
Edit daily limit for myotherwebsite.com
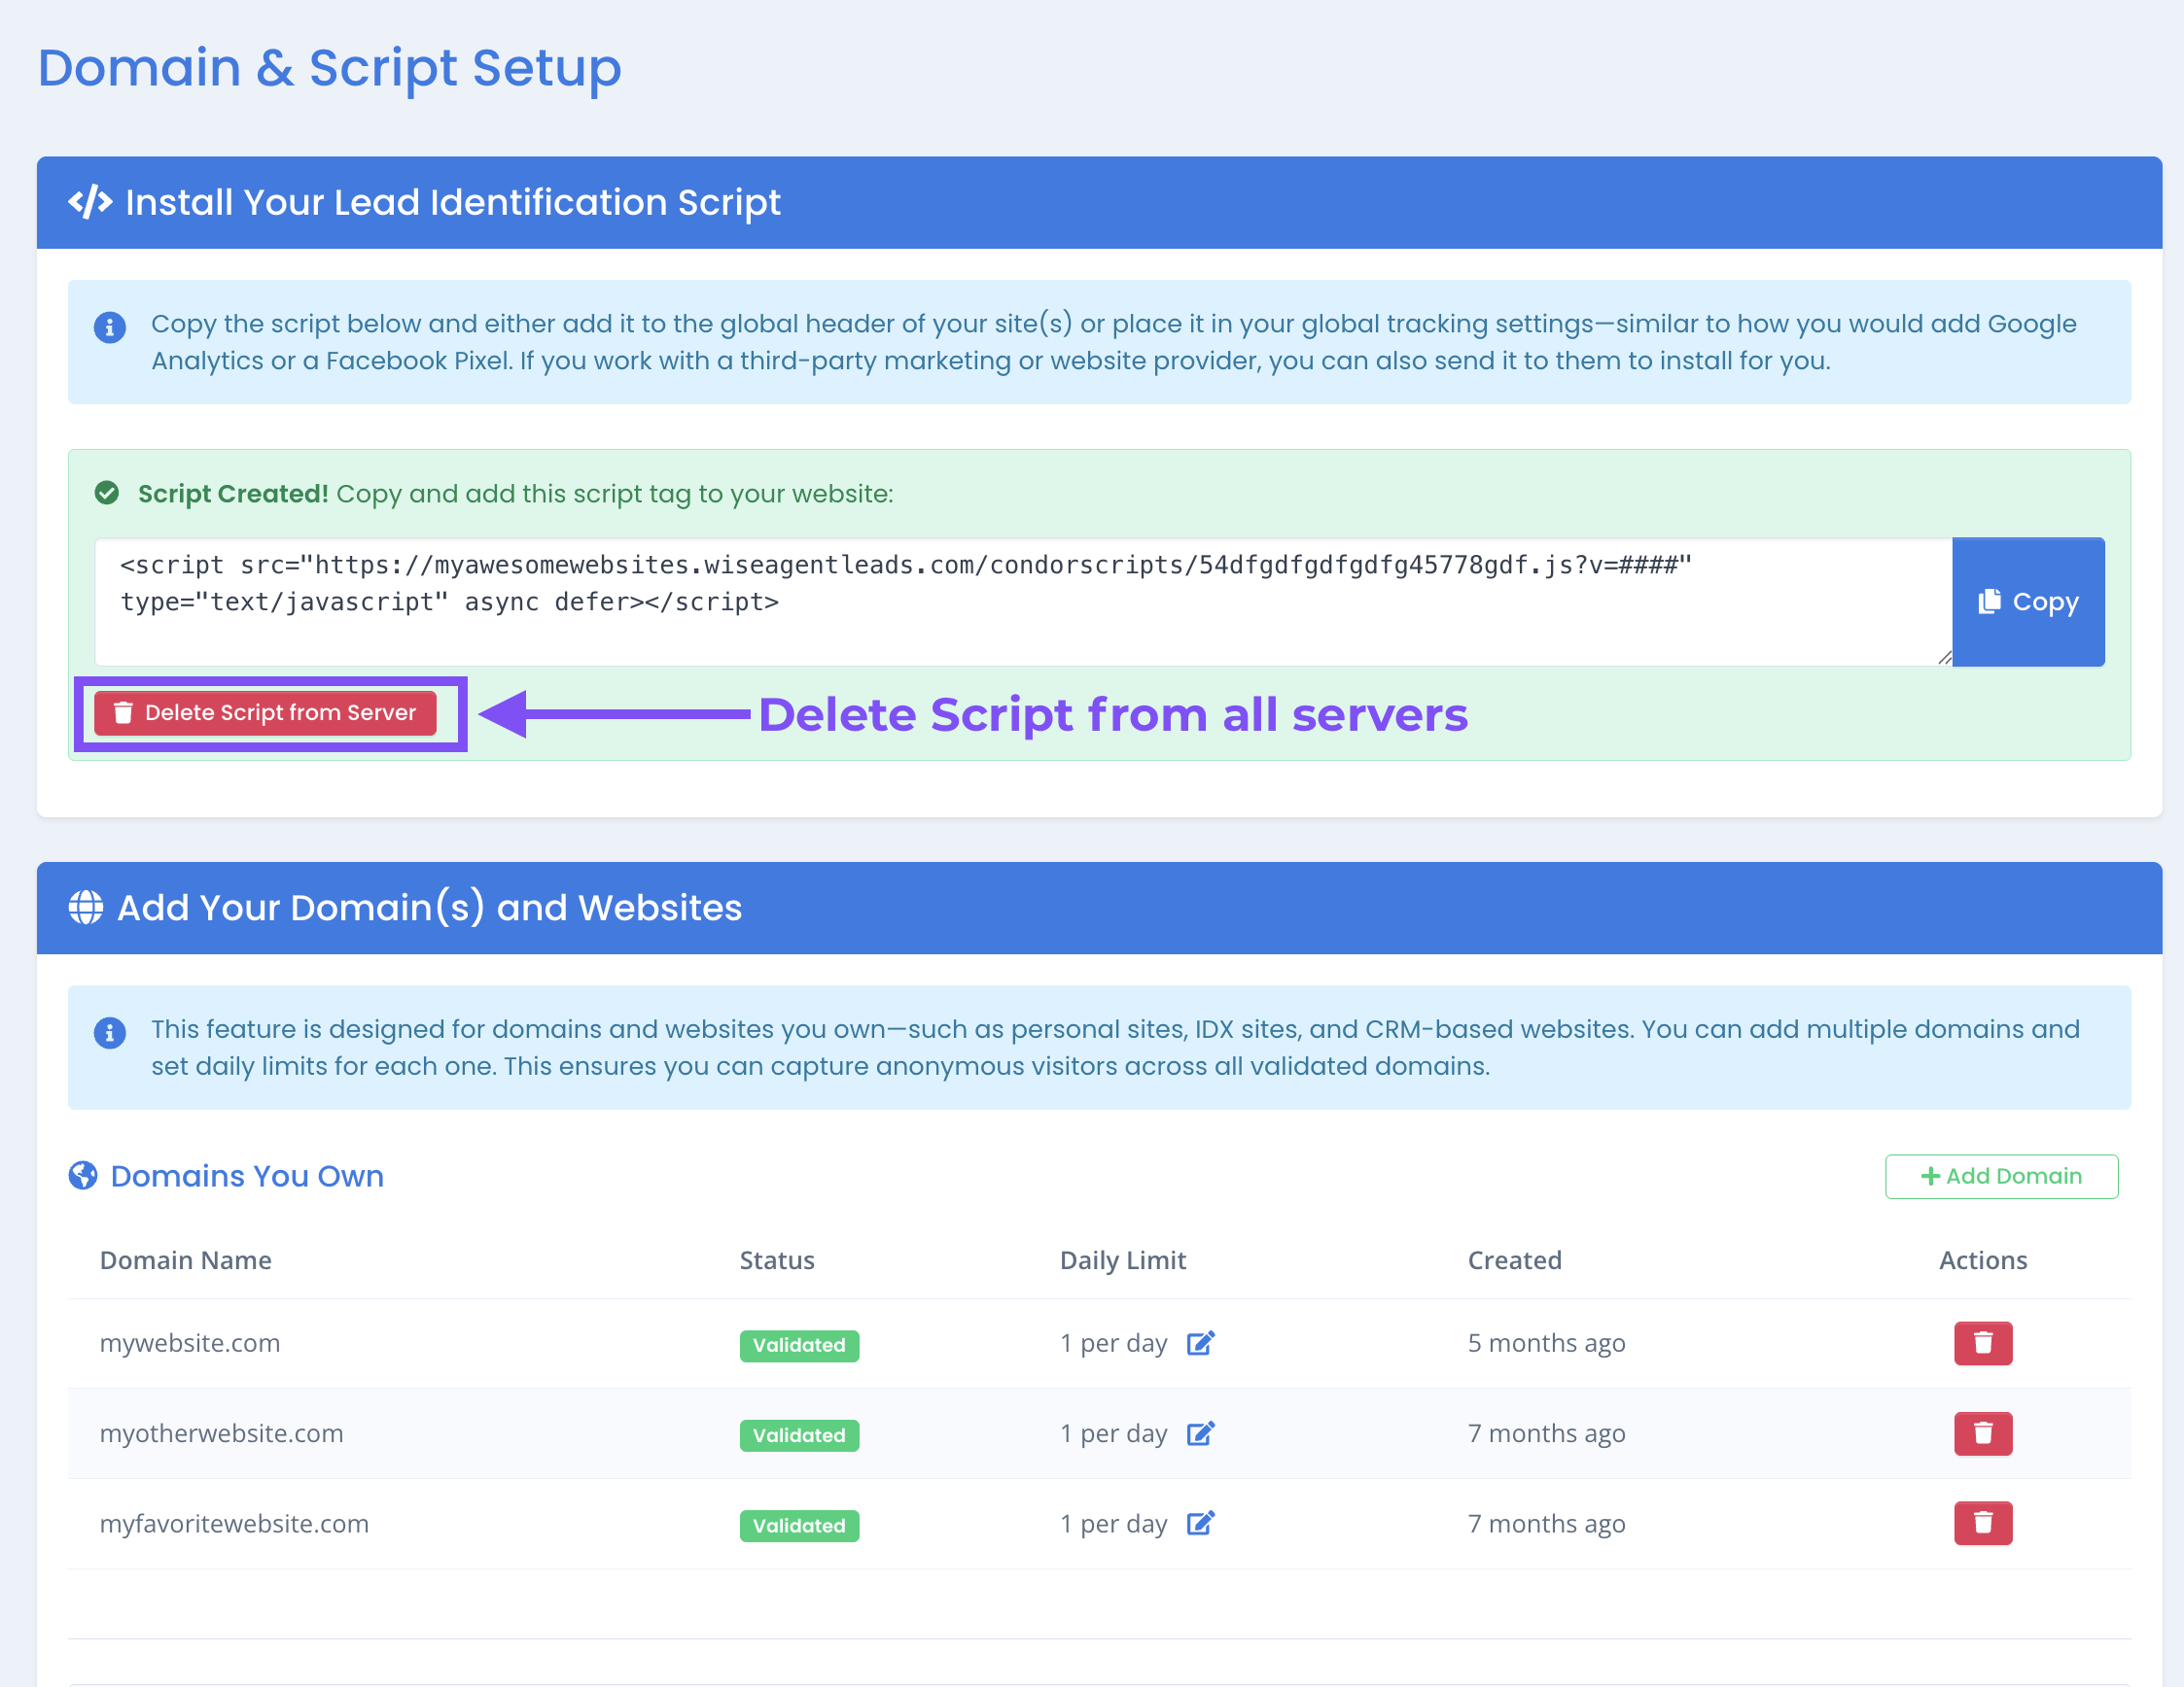coord(1200,1433)
